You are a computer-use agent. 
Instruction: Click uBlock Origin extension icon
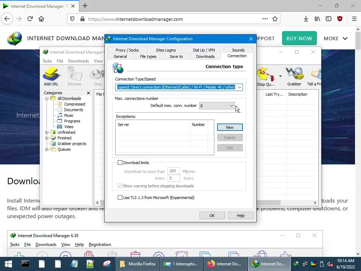340,19
